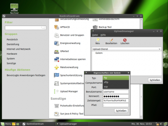
Task: Open the Backup Tool icon
Action: 95,27
